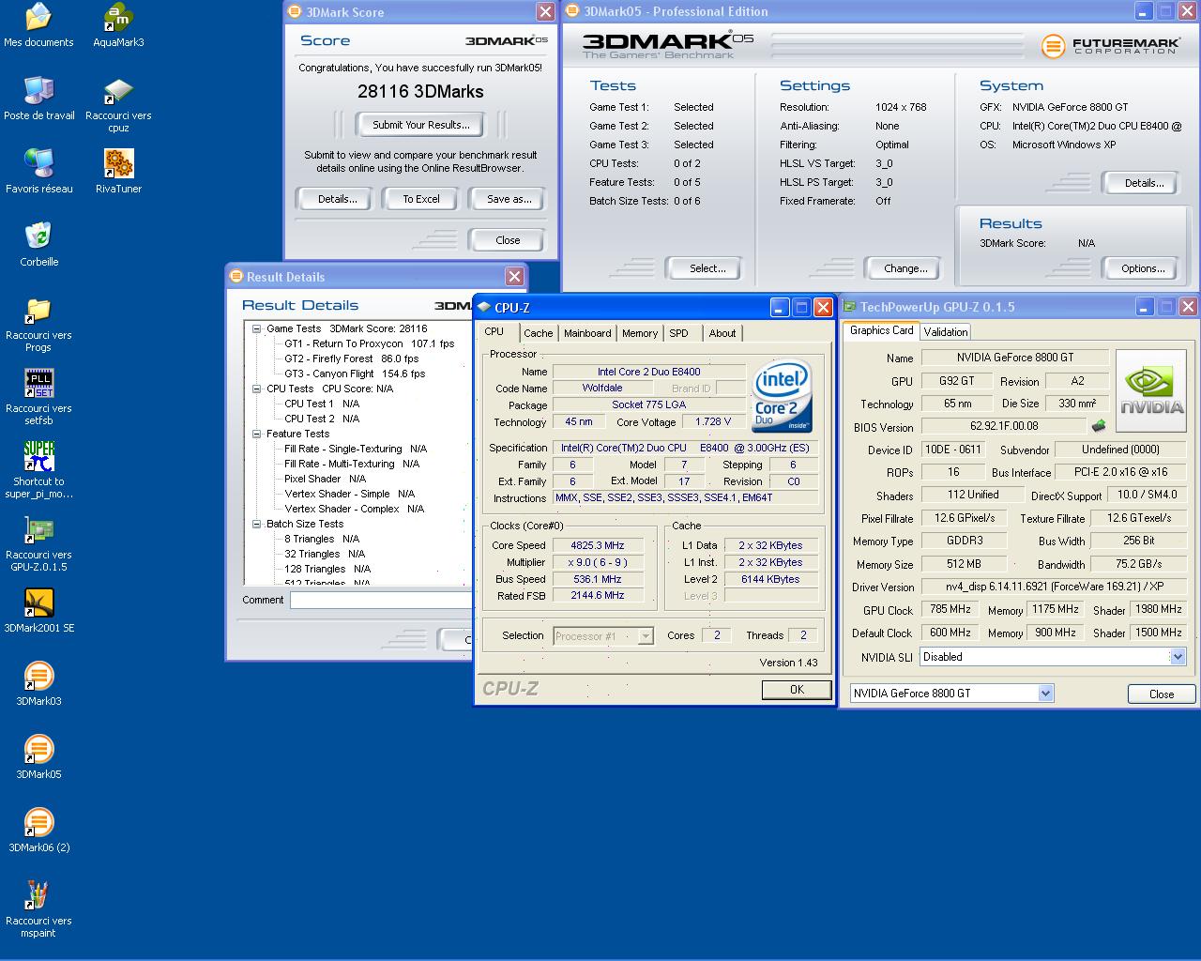The width and height of the screenshot is (1201, 961).
Task: Click Close button in GPU-Z window
Action: (x=1162, y=694)
